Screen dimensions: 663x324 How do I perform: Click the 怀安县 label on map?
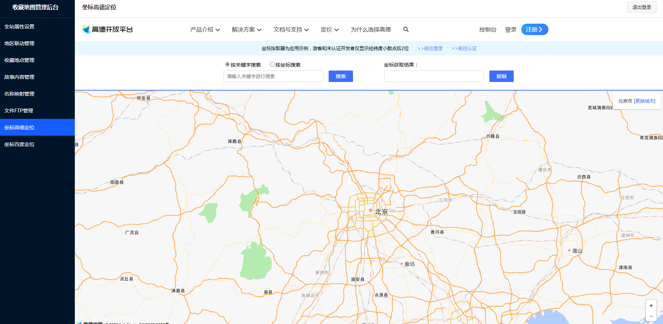coord(144,98)
